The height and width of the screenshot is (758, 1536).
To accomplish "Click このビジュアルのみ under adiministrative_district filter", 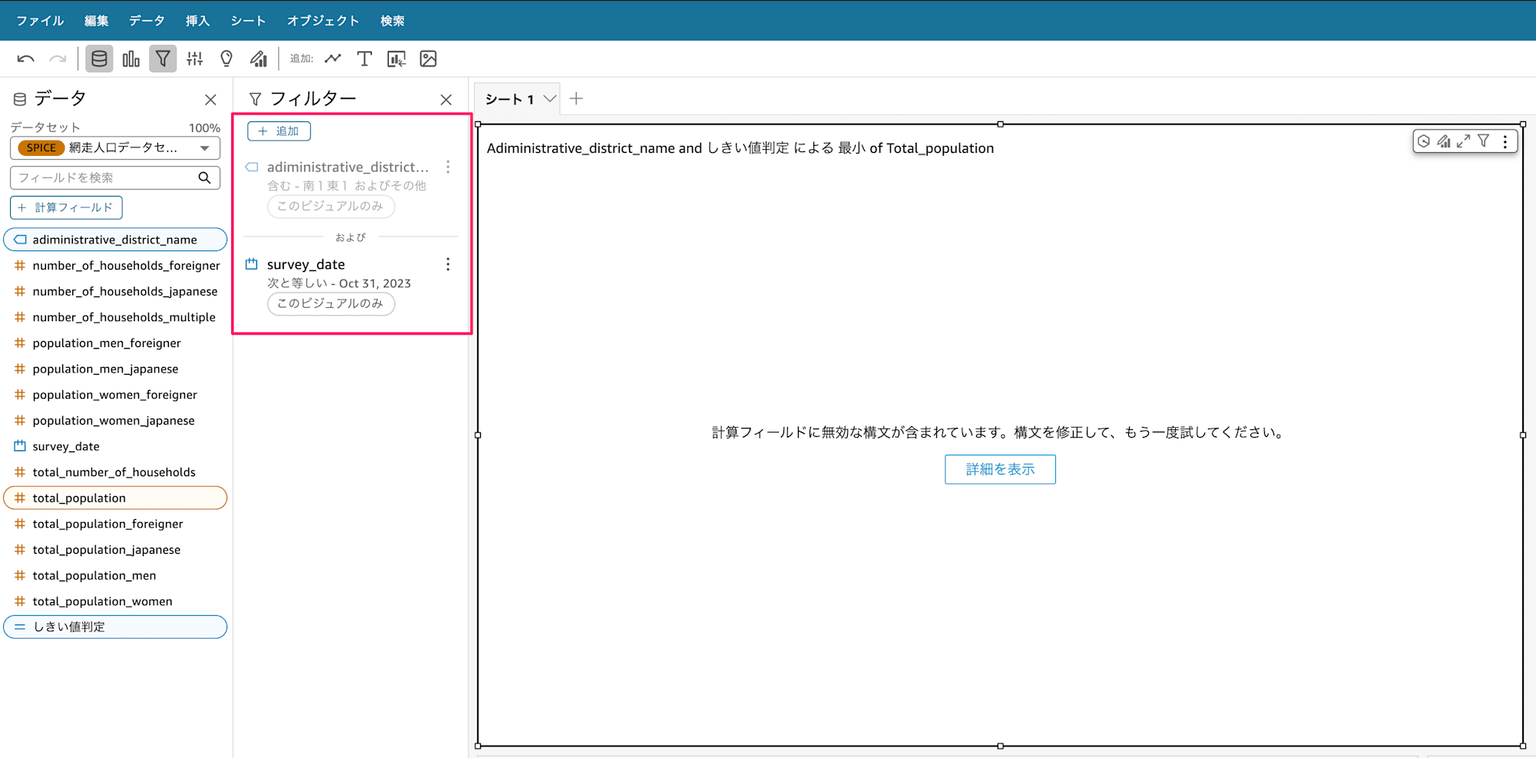I will click(x=331, y=206).
